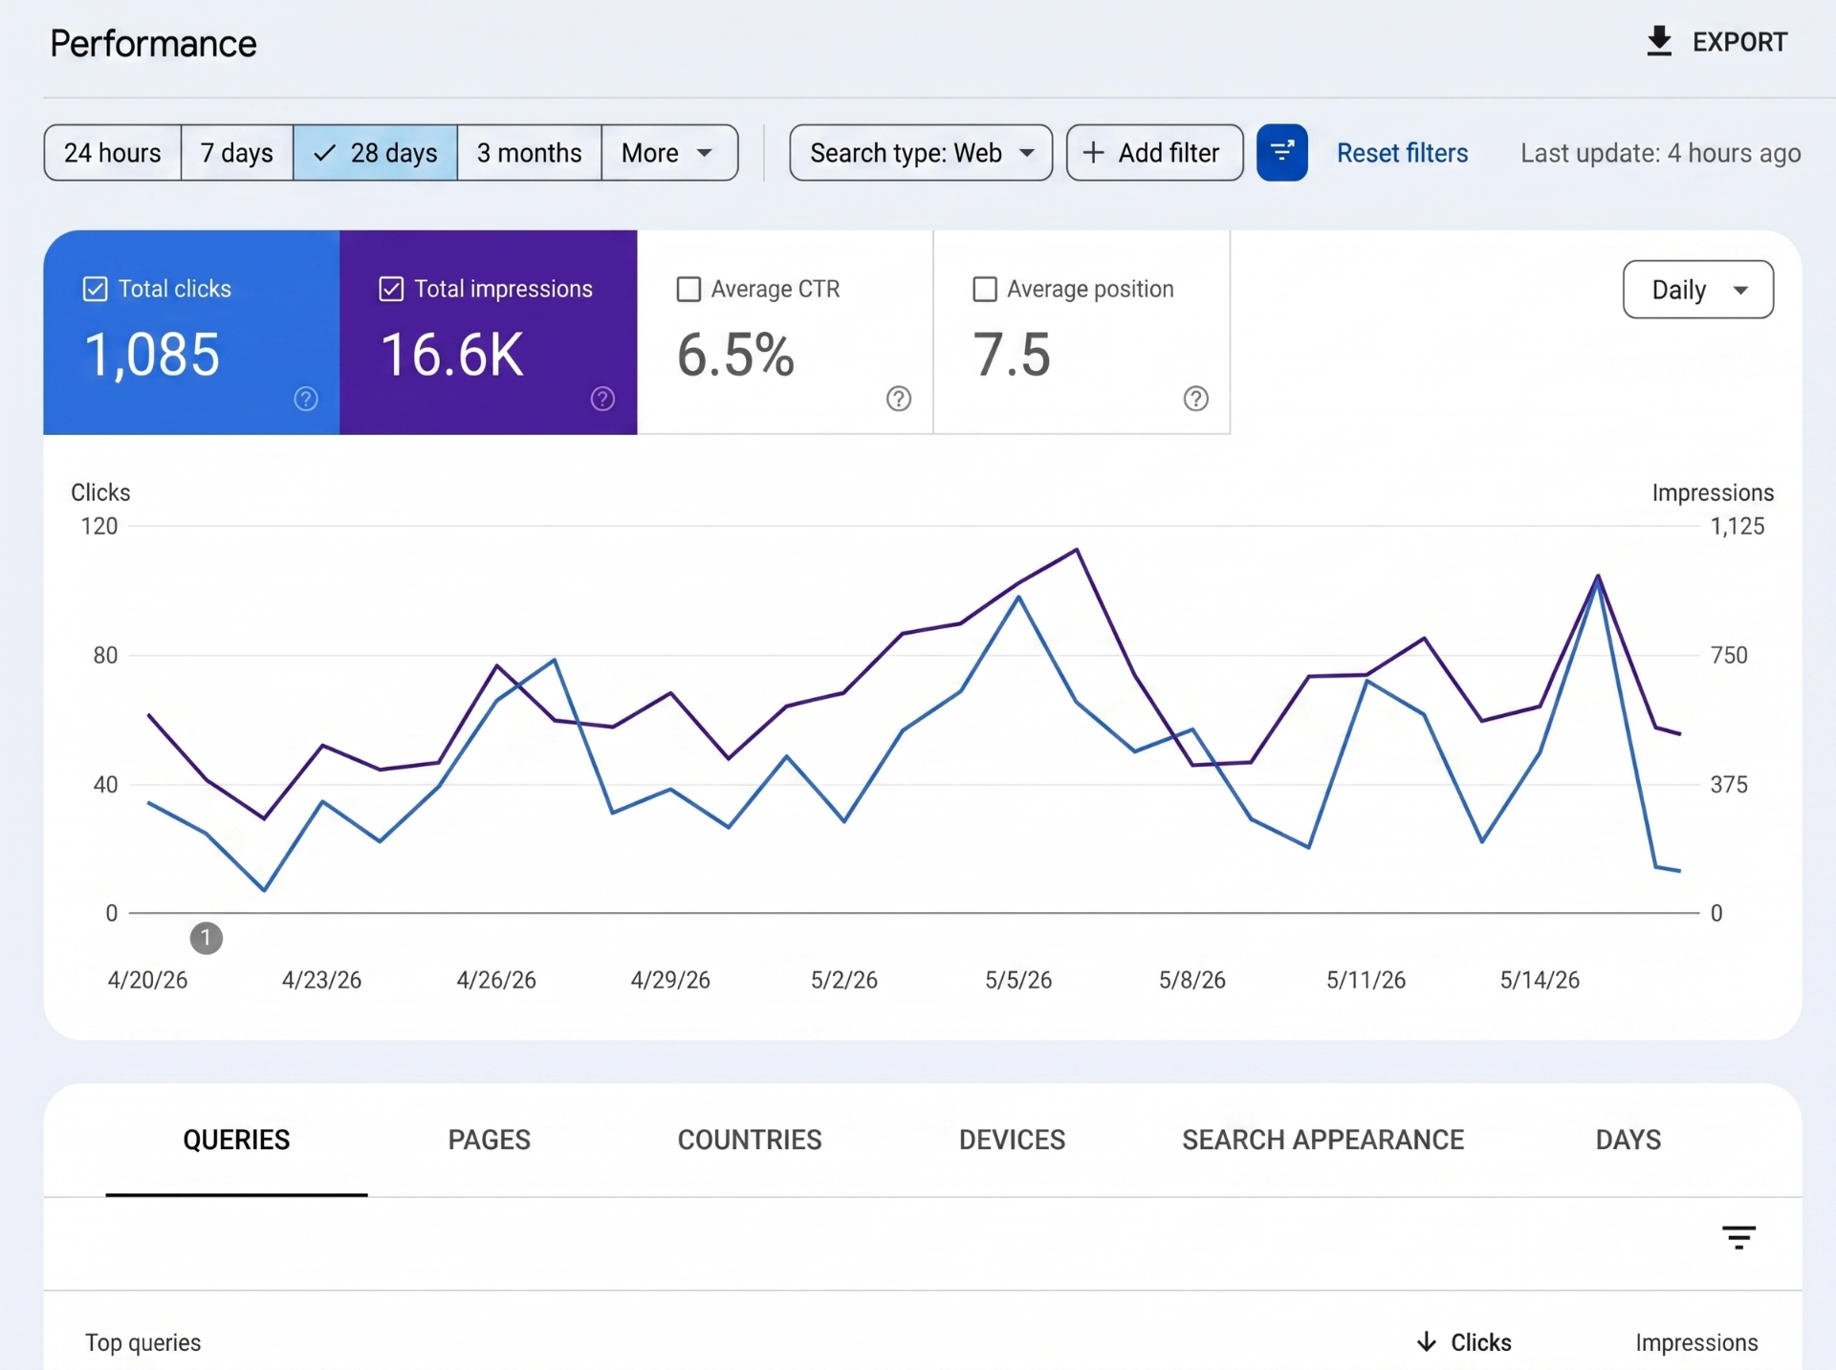Click the annotation marker 1 on chart

(x=207, y=938)
